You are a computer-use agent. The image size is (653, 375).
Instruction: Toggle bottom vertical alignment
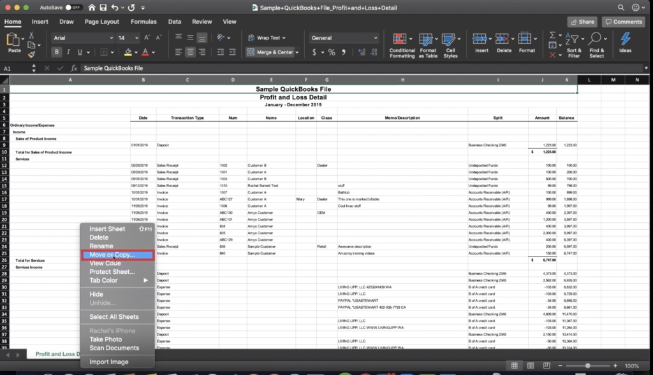(202, 38)
